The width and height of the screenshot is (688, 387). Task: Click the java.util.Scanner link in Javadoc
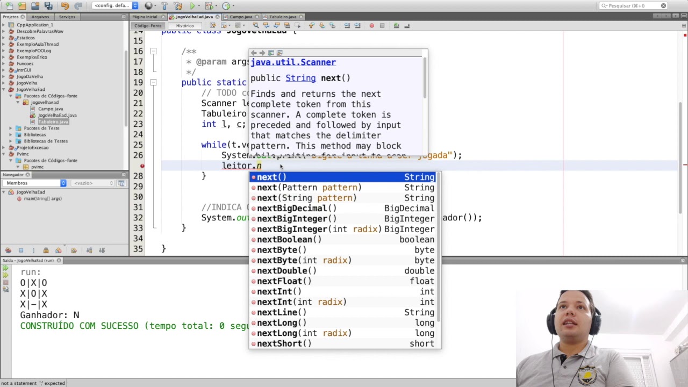coord(293,62)
